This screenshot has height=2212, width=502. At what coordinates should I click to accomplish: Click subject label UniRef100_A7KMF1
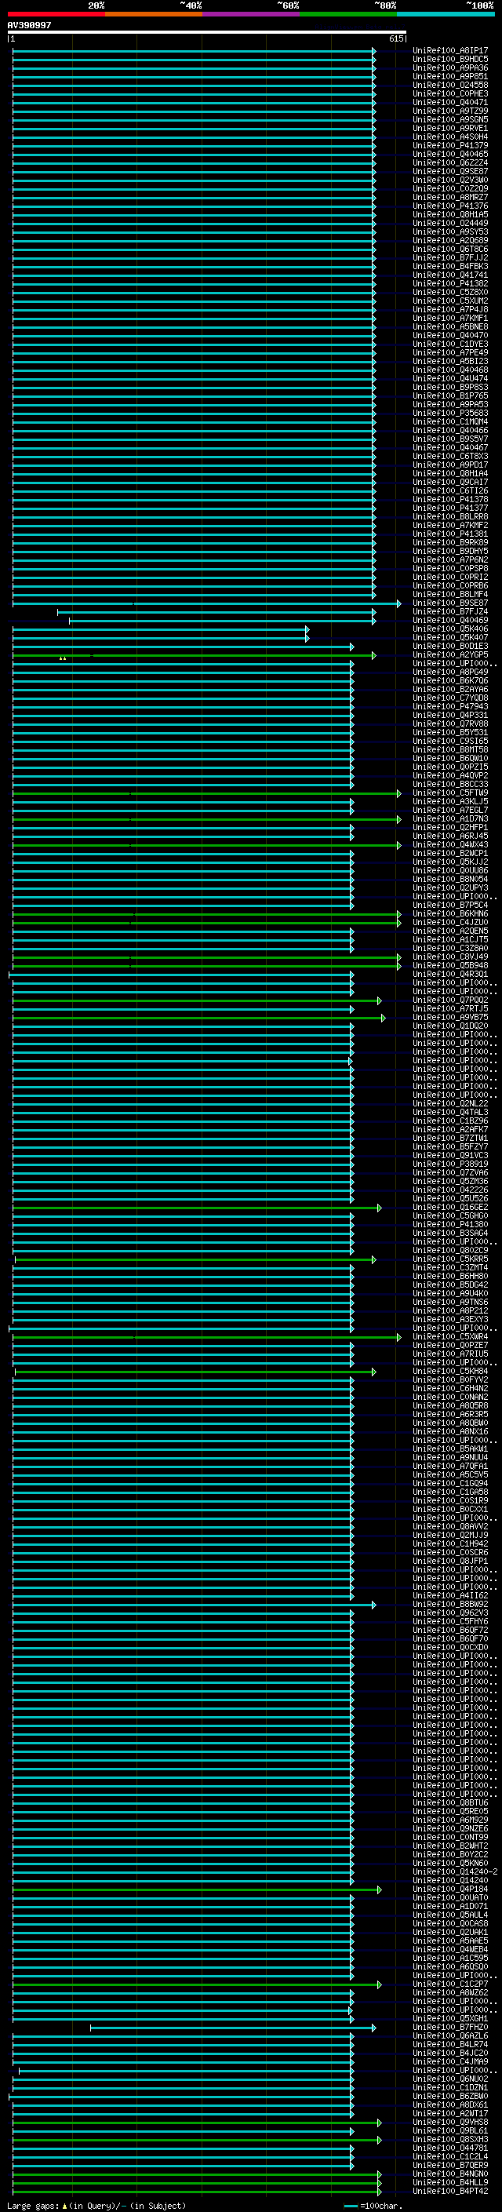tap(450, 318)
